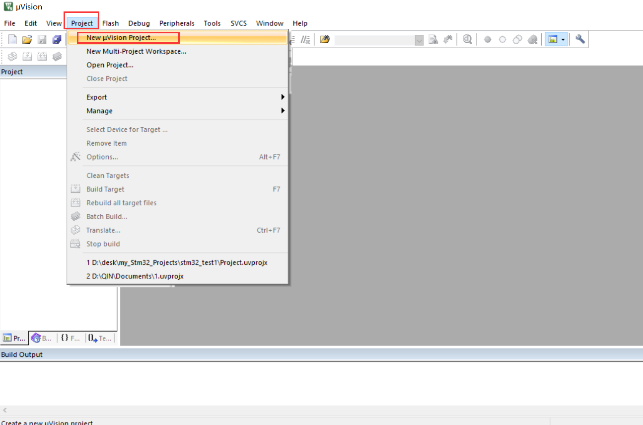Choose New µVision Project menu item
643x425 pixels.
(178, 37)
